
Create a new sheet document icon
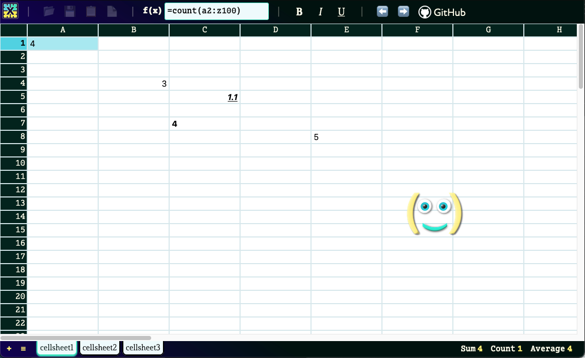112,11
